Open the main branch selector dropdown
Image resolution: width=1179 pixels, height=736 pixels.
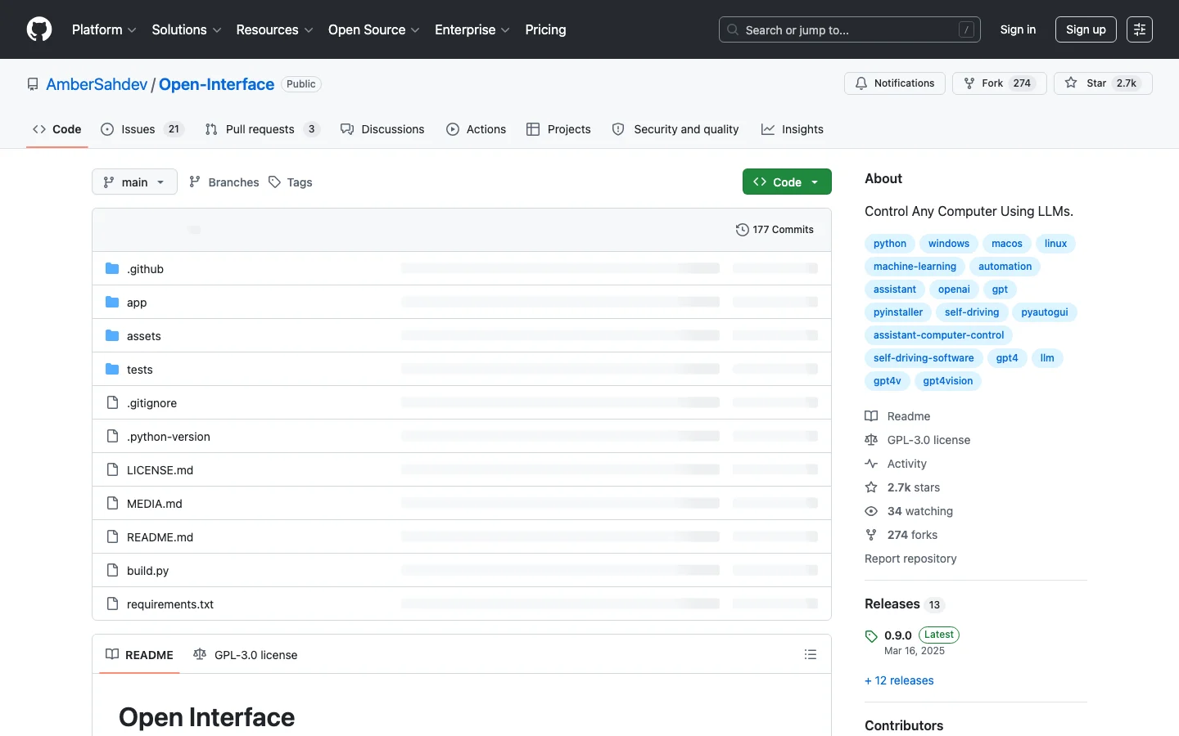[x=134, y=182]
